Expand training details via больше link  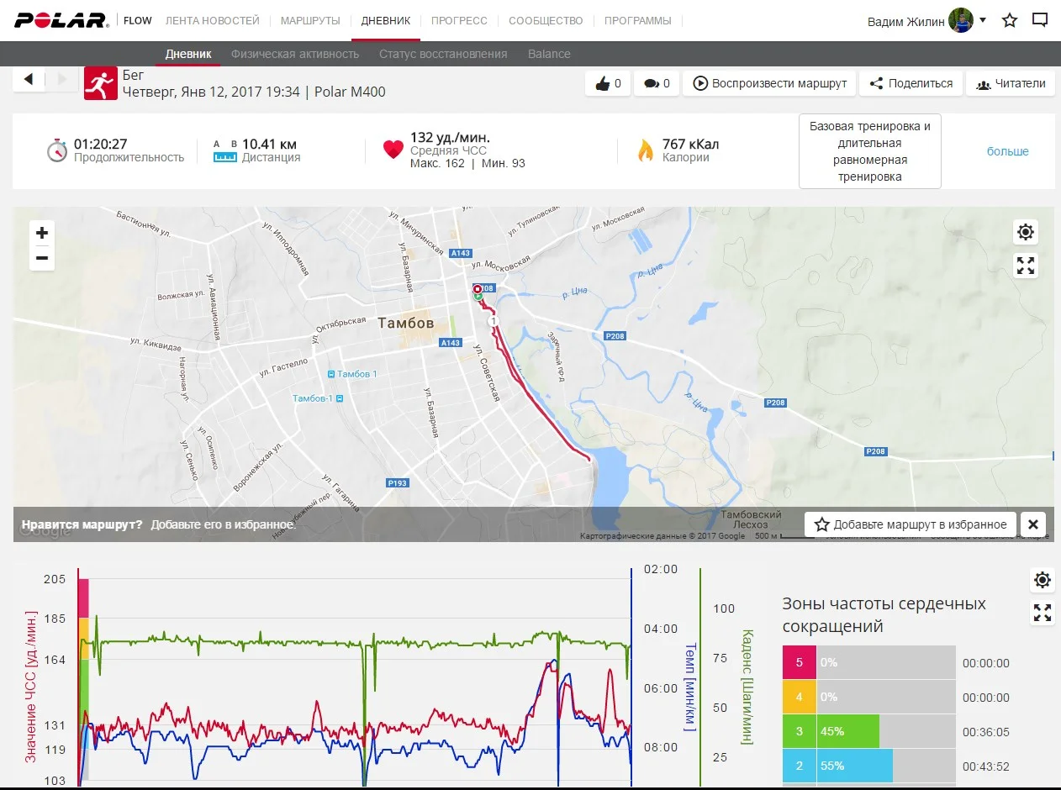coord(1007,151)
